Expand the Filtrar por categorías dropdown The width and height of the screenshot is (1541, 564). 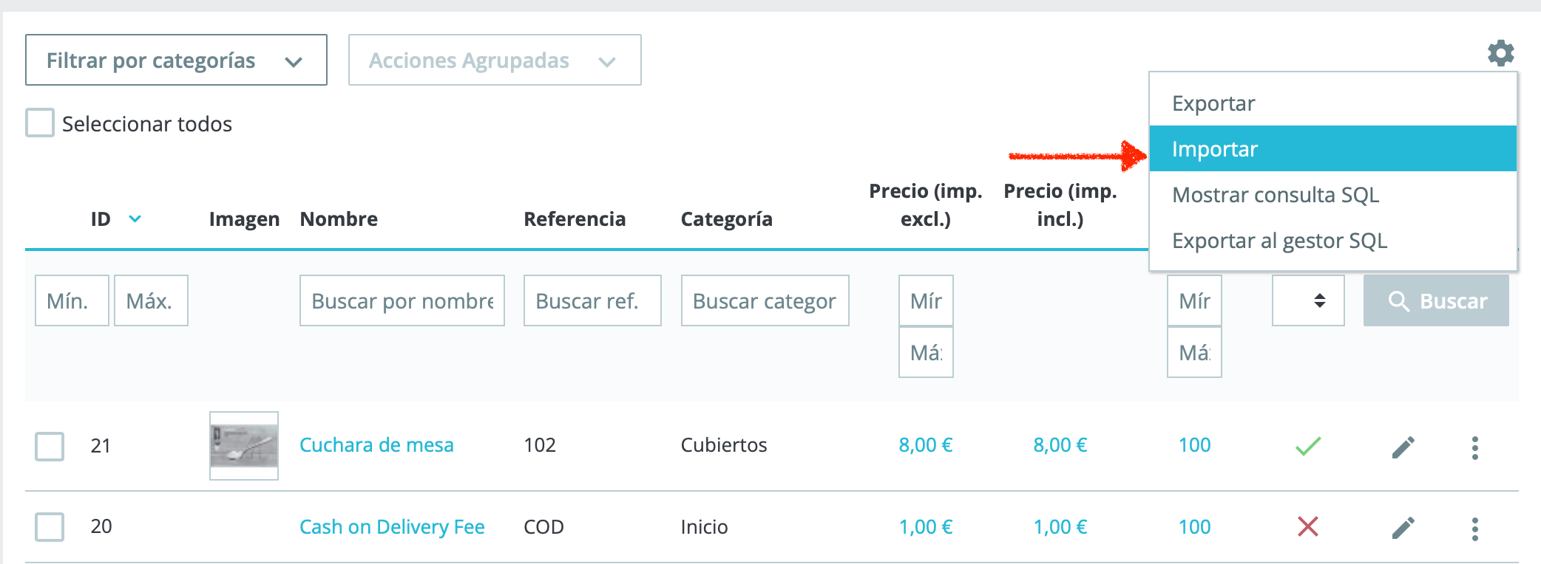[x=176, y=60]
